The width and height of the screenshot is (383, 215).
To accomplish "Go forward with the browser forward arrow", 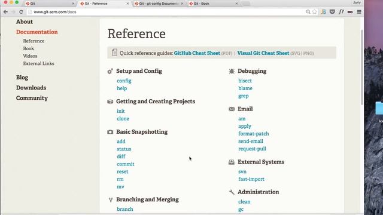I will click(13, 12).
